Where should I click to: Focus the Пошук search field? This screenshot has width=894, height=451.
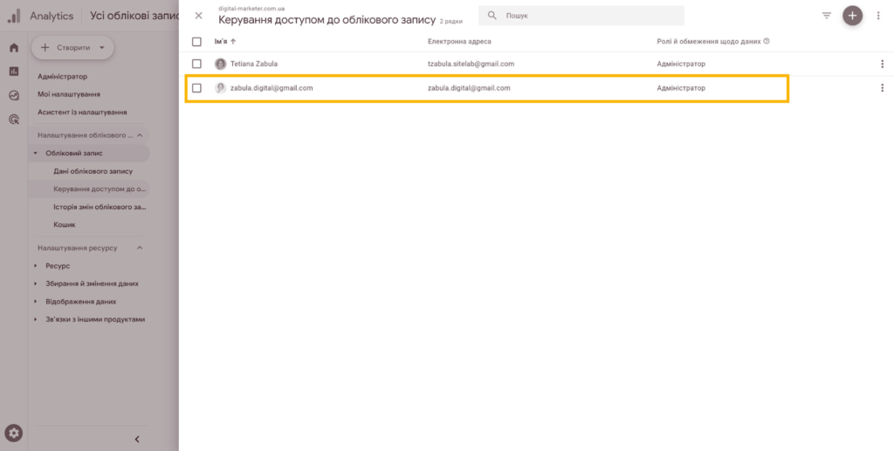[581, 16]
